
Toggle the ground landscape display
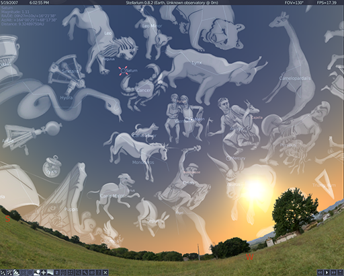point(37,273)
